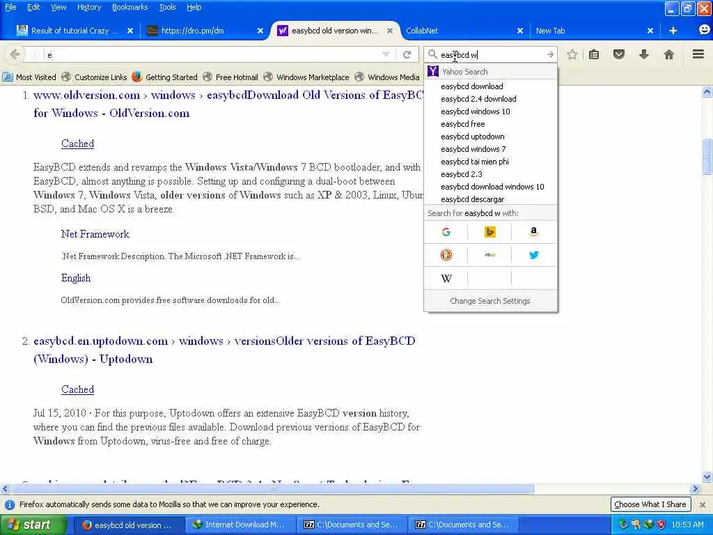Search with the Amazon engine icon
The width and height of the screenshot is (713, 535).
coord(534,232)
